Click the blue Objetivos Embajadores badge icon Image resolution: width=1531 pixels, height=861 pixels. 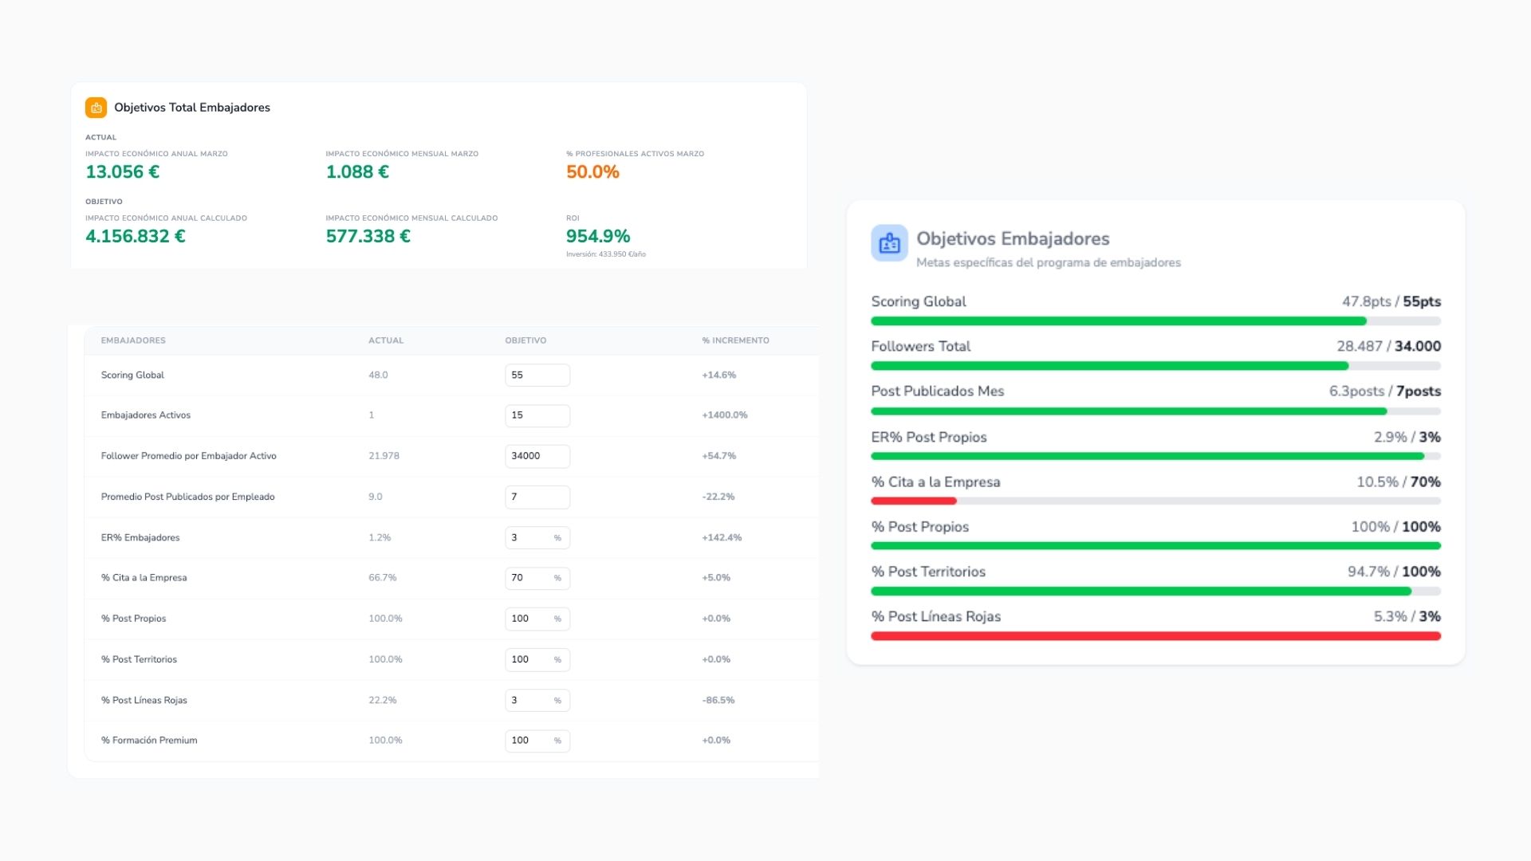pyautogui.click(x=889, y=243)
